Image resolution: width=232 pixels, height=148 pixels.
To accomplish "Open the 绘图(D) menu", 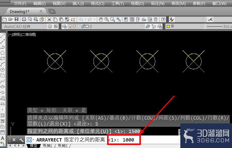I will pos(137,3).
